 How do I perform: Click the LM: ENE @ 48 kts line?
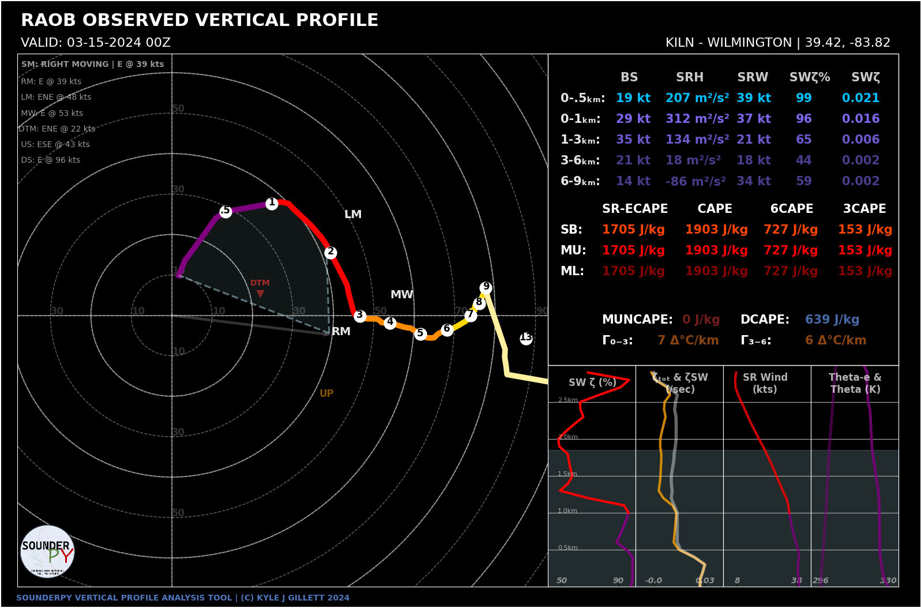[56, 97]
